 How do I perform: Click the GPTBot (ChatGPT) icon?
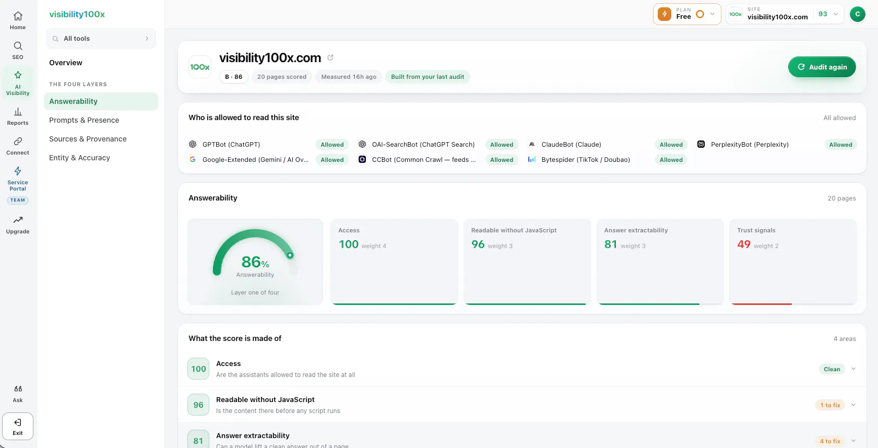(x=193, y=144)
